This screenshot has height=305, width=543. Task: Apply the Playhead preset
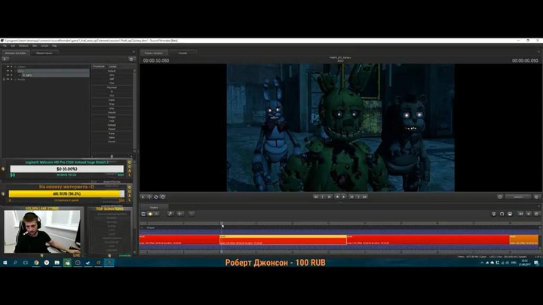pyautogui.click(x=112, y=87)
